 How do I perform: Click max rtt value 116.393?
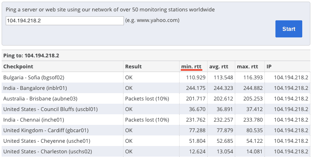coord(253,78)
